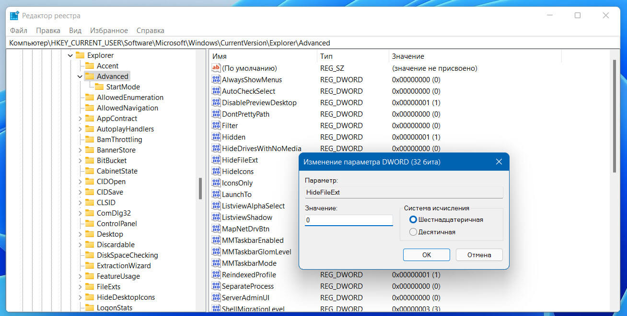Confirm the dialog with OK
The height and width of the screenshot is (316, 627).
tap(427, 255)
